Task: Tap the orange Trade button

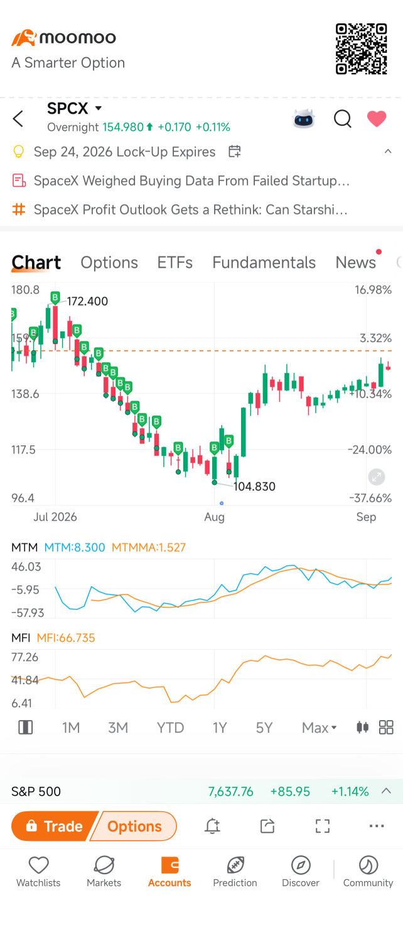Action: click(x=55, y=826)
